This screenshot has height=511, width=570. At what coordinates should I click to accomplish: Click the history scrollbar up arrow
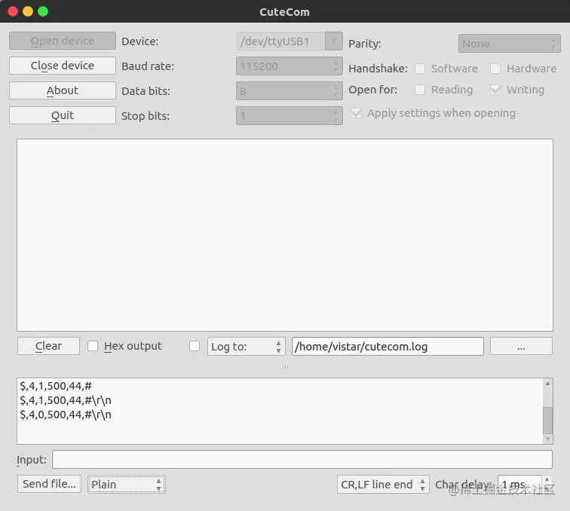point(547,384)
